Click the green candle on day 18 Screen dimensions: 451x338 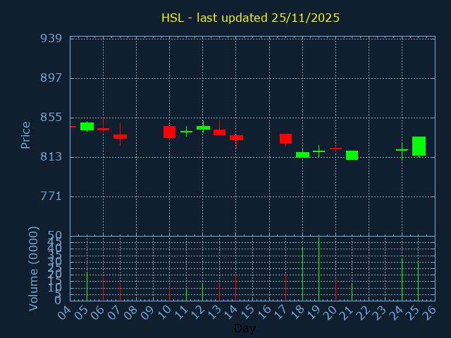pos(302,154)
